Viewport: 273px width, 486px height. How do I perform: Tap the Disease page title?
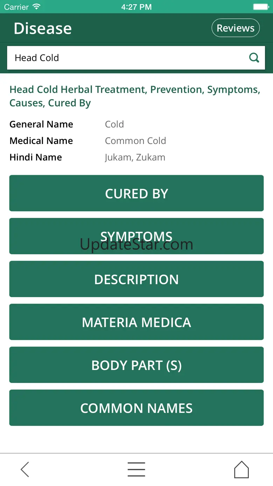click(x=43, y=28)
